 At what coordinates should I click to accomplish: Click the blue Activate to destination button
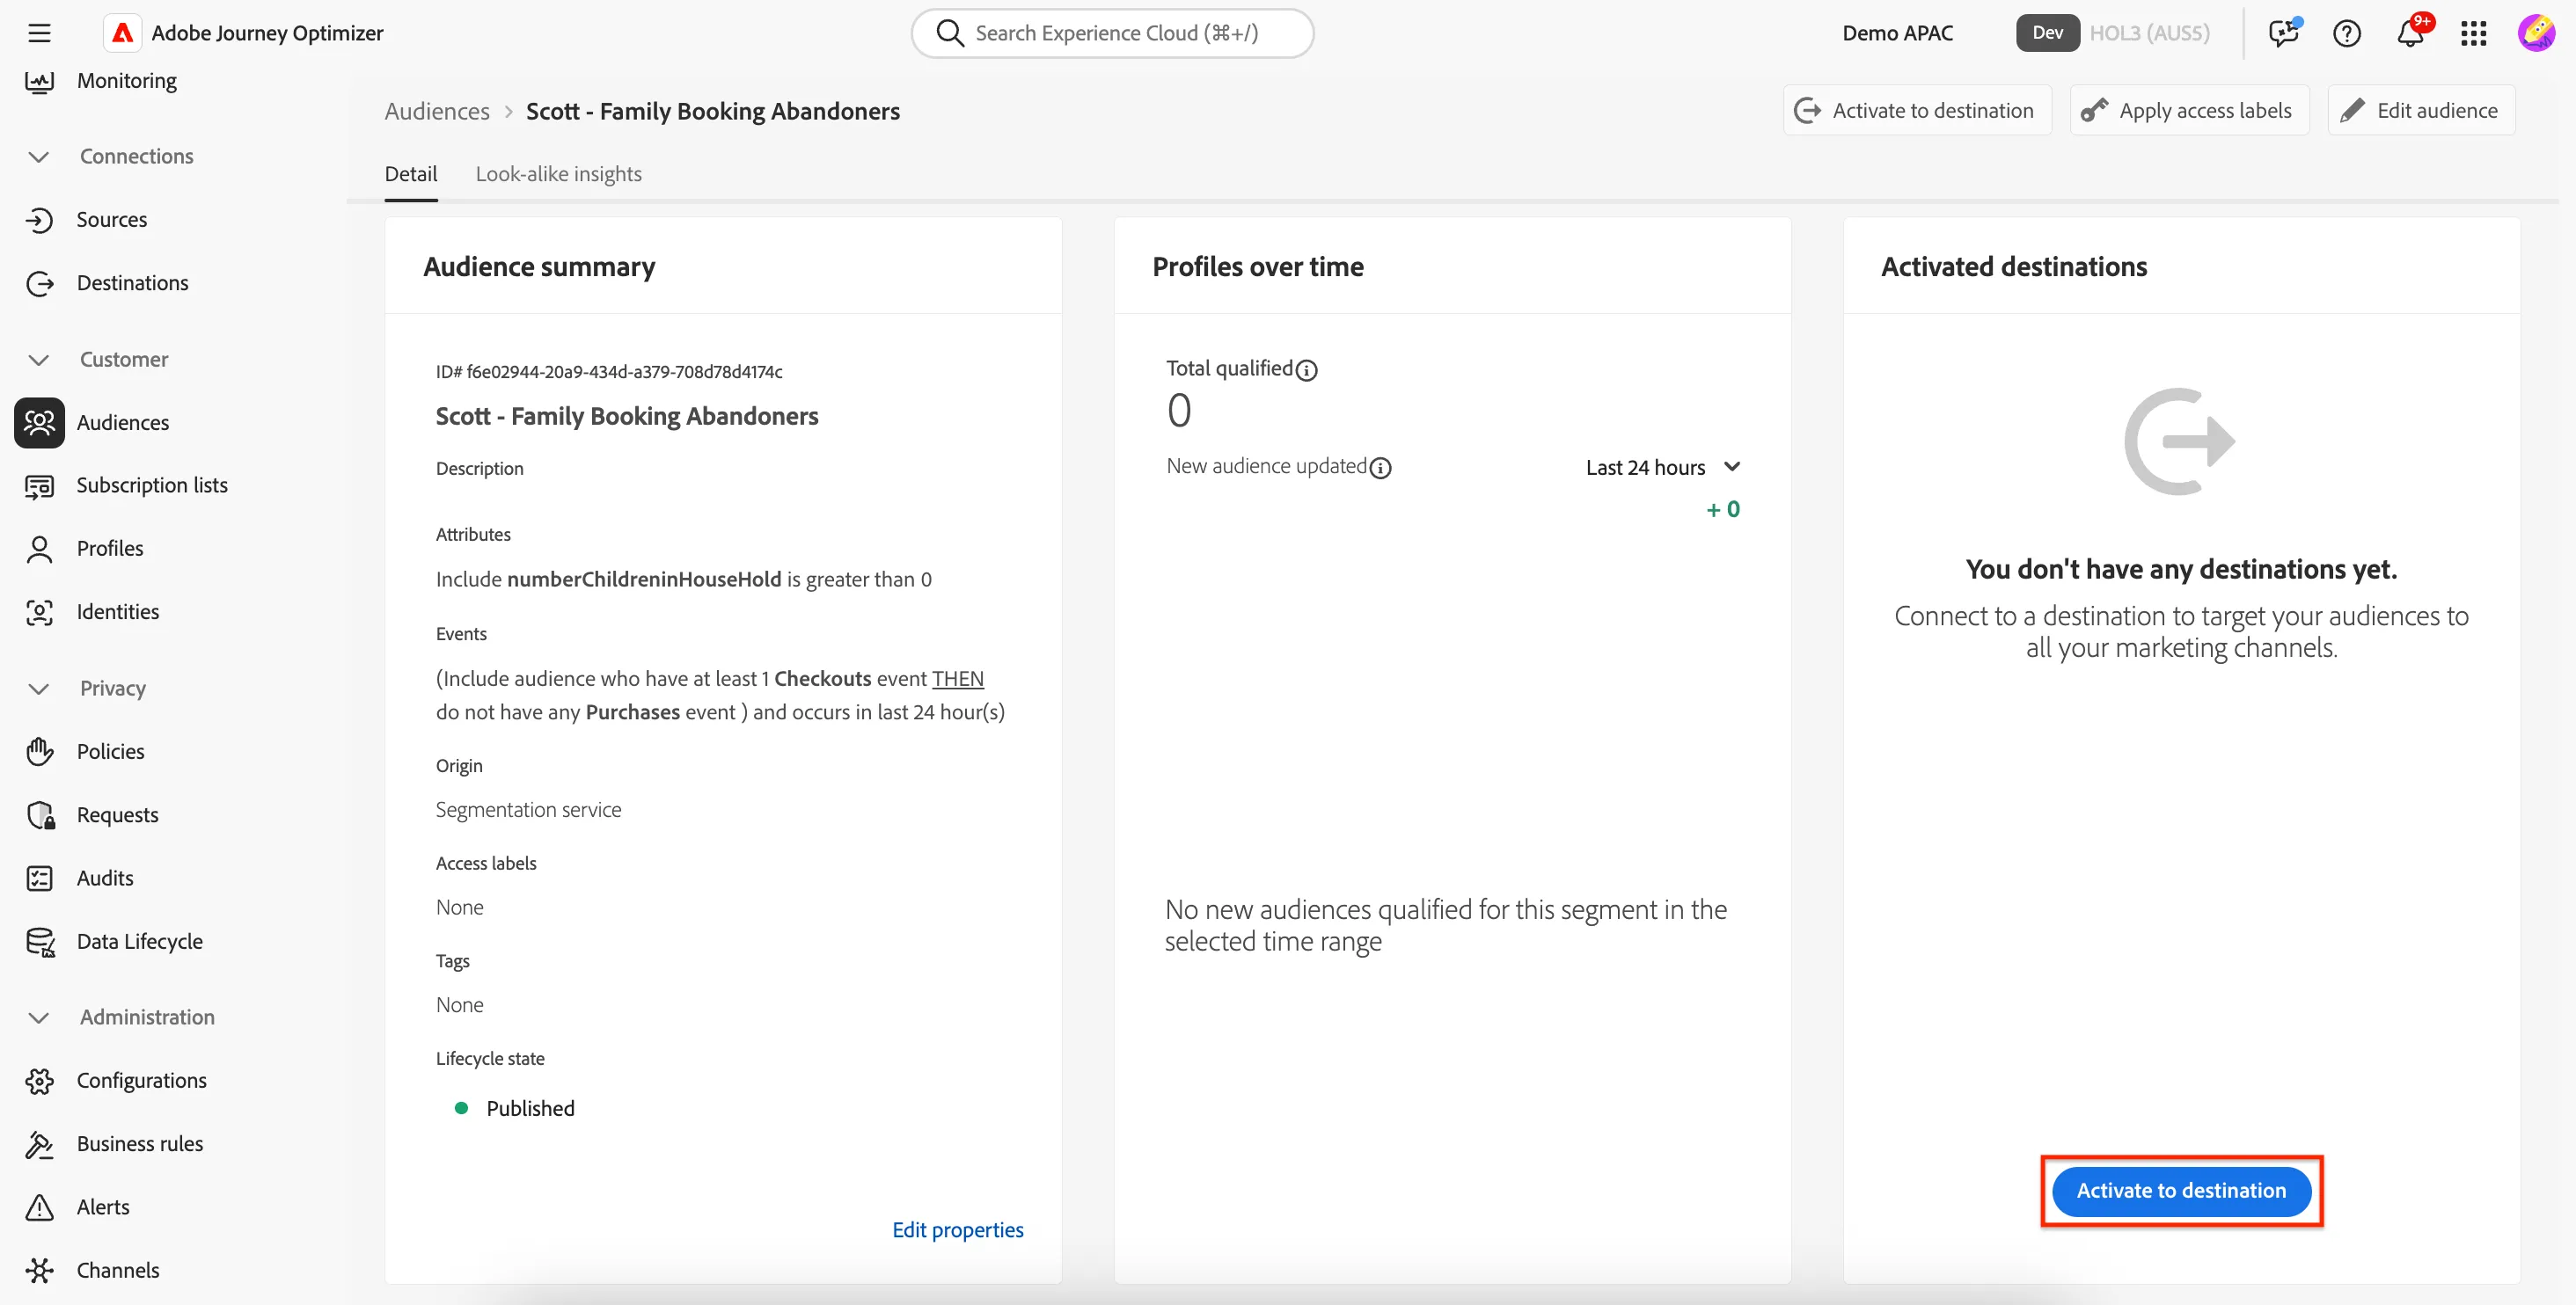pyautogui.click(x=2181, y=1191)
